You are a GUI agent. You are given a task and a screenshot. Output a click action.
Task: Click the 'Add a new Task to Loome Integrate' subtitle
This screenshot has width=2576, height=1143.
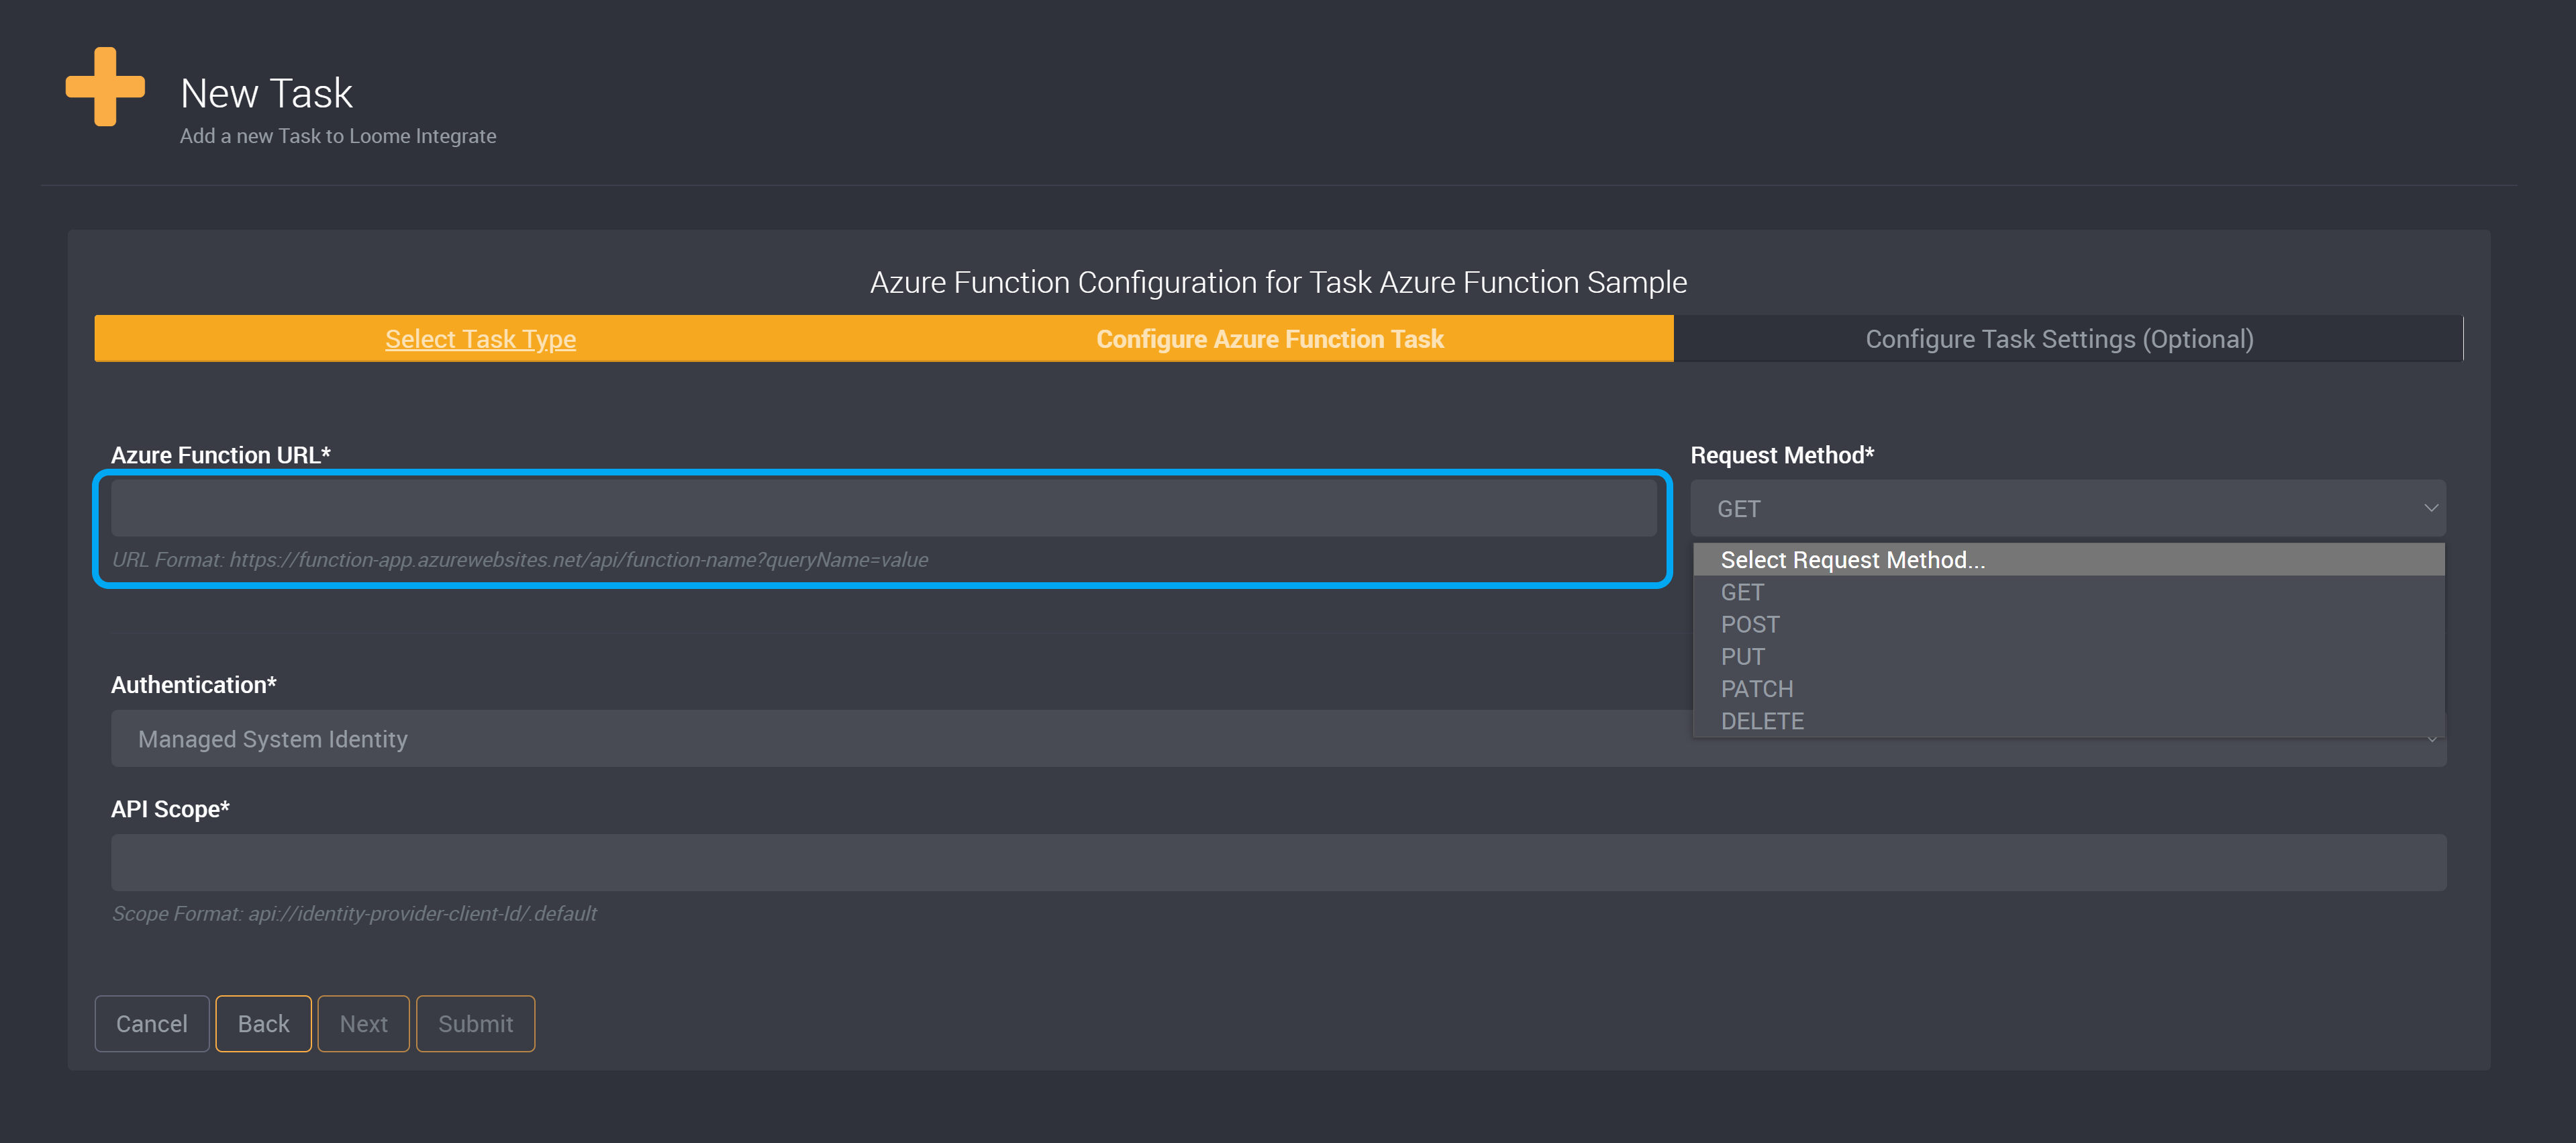pyautogui.click(x=338, y=136)
